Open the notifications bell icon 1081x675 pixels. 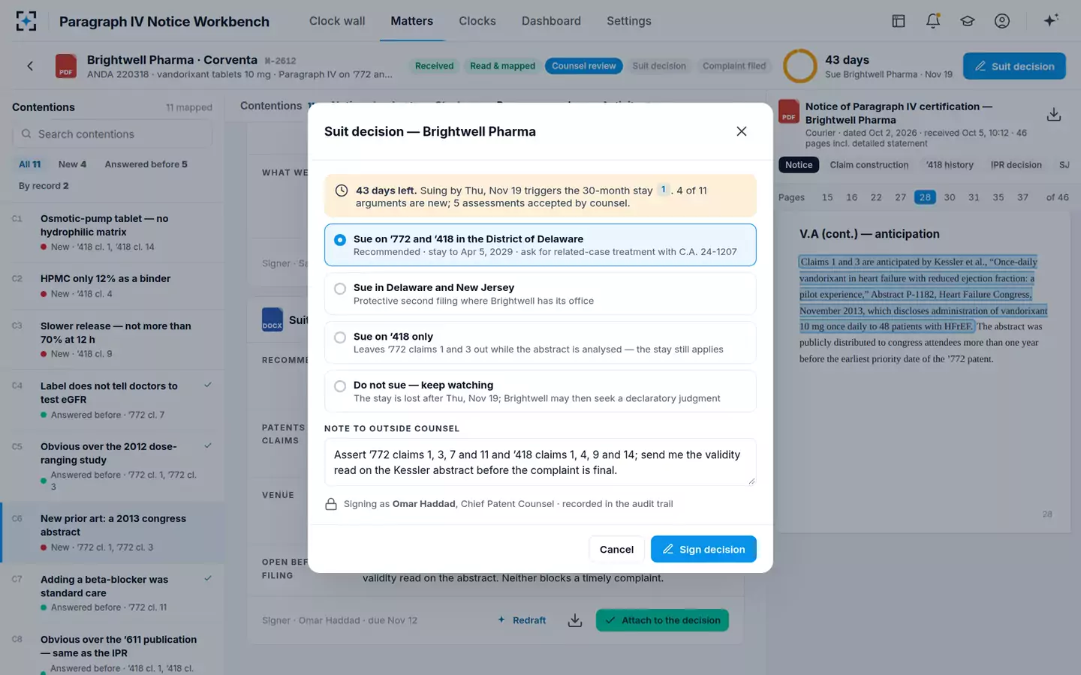pos(933,21)
